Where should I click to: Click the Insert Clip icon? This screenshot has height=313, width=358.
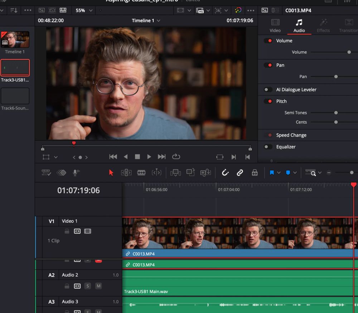[x=175, y=173]
